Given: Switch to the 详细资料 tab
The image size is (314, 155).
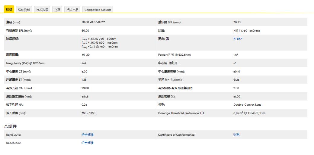Looking at the screenshot, I should tap(24, 10).
